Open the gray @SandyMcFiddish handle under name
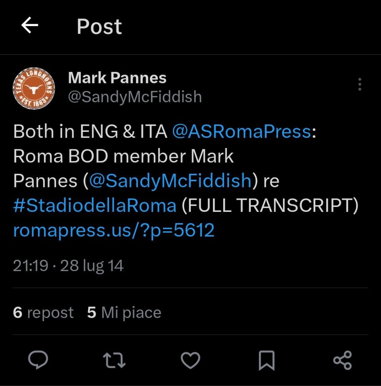 [x=135, y=97]
